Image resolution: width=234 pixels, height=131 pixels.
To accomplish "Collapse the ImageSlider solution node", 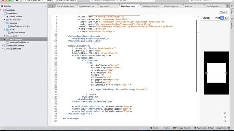I will click(x=1, y=10).
